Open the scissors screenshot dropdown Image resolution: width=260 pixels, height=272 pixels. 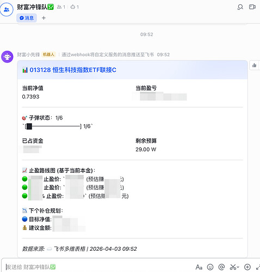coord(234,267)
